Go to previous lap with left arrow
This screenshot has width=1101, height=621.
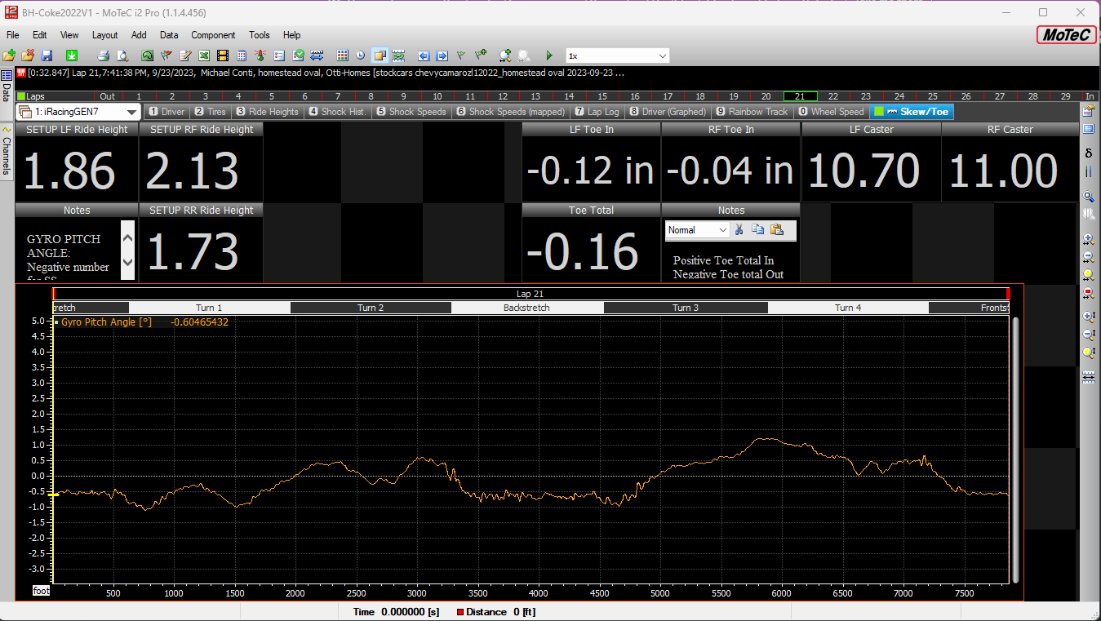point(423,55)
